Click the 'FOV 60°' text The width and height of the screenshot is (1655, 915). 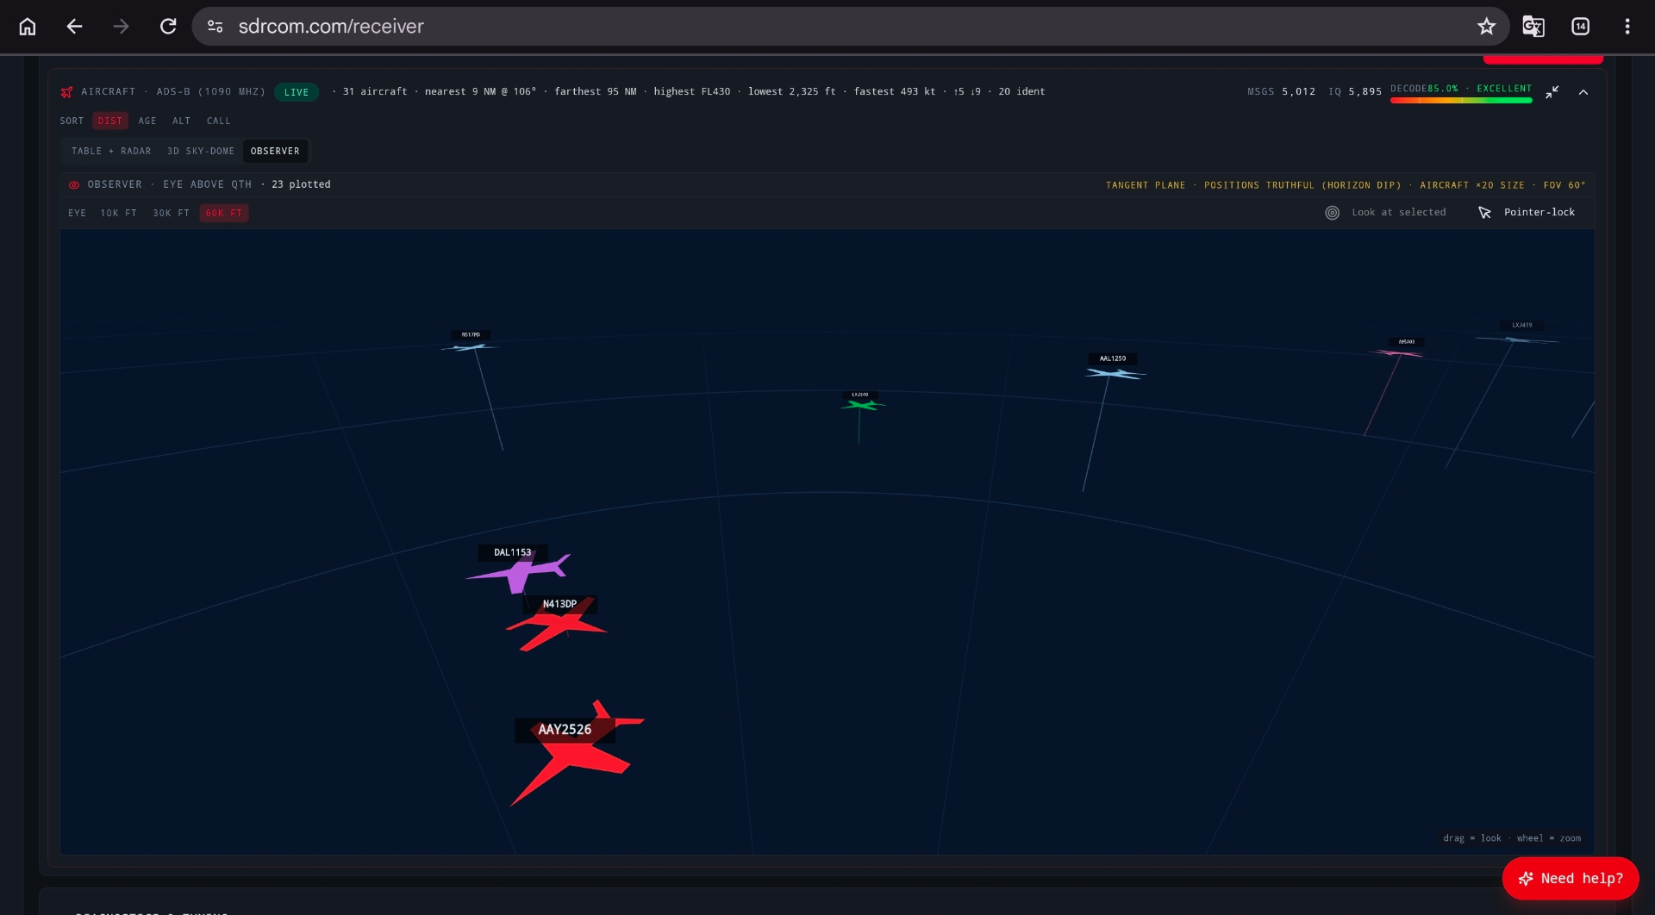tap(1564, 185)
